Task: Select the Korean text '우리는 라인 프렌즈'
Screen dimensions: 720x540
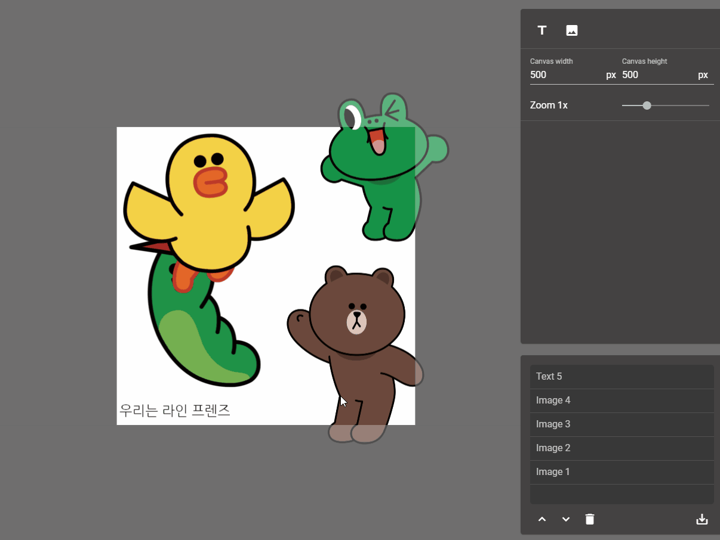Action: click(175, 410)
